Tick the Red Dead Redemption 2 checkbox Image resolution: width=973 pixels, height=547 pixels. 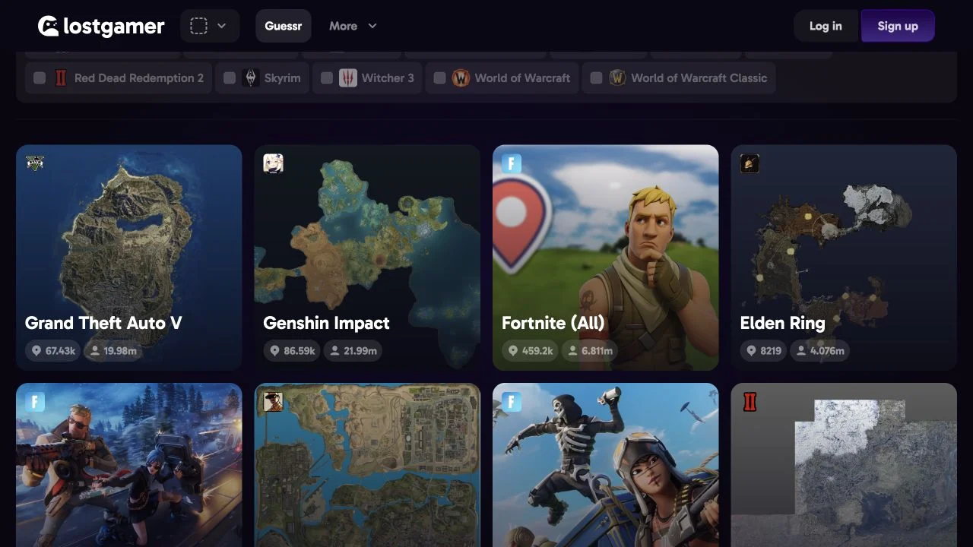[40, 77]
